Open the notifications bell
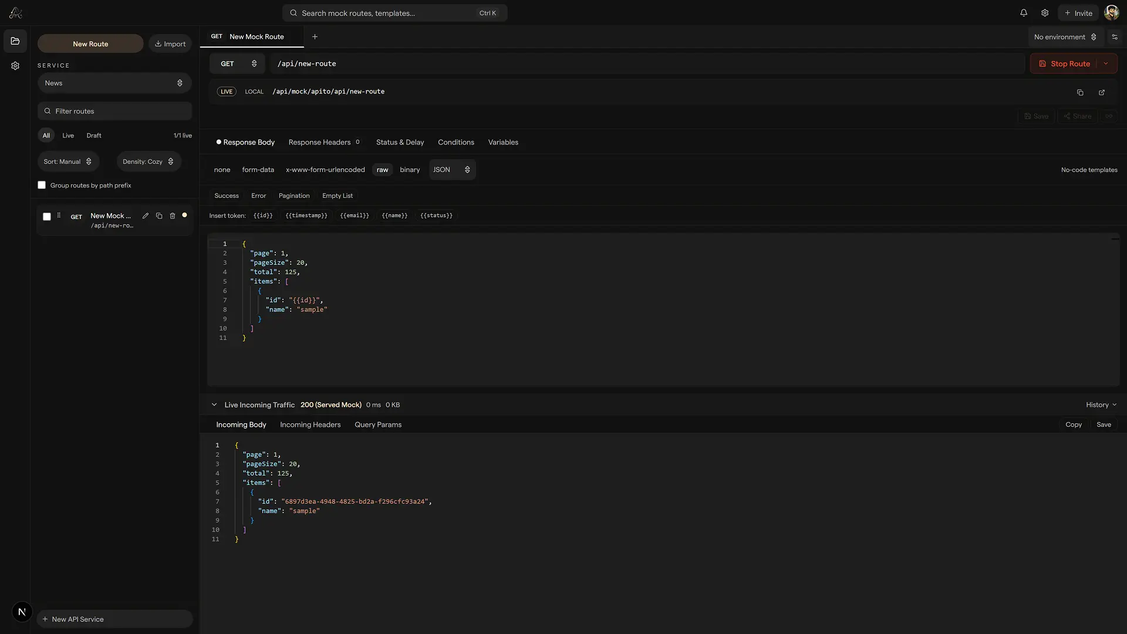The image size is (1127, 634). [1023, 13]
